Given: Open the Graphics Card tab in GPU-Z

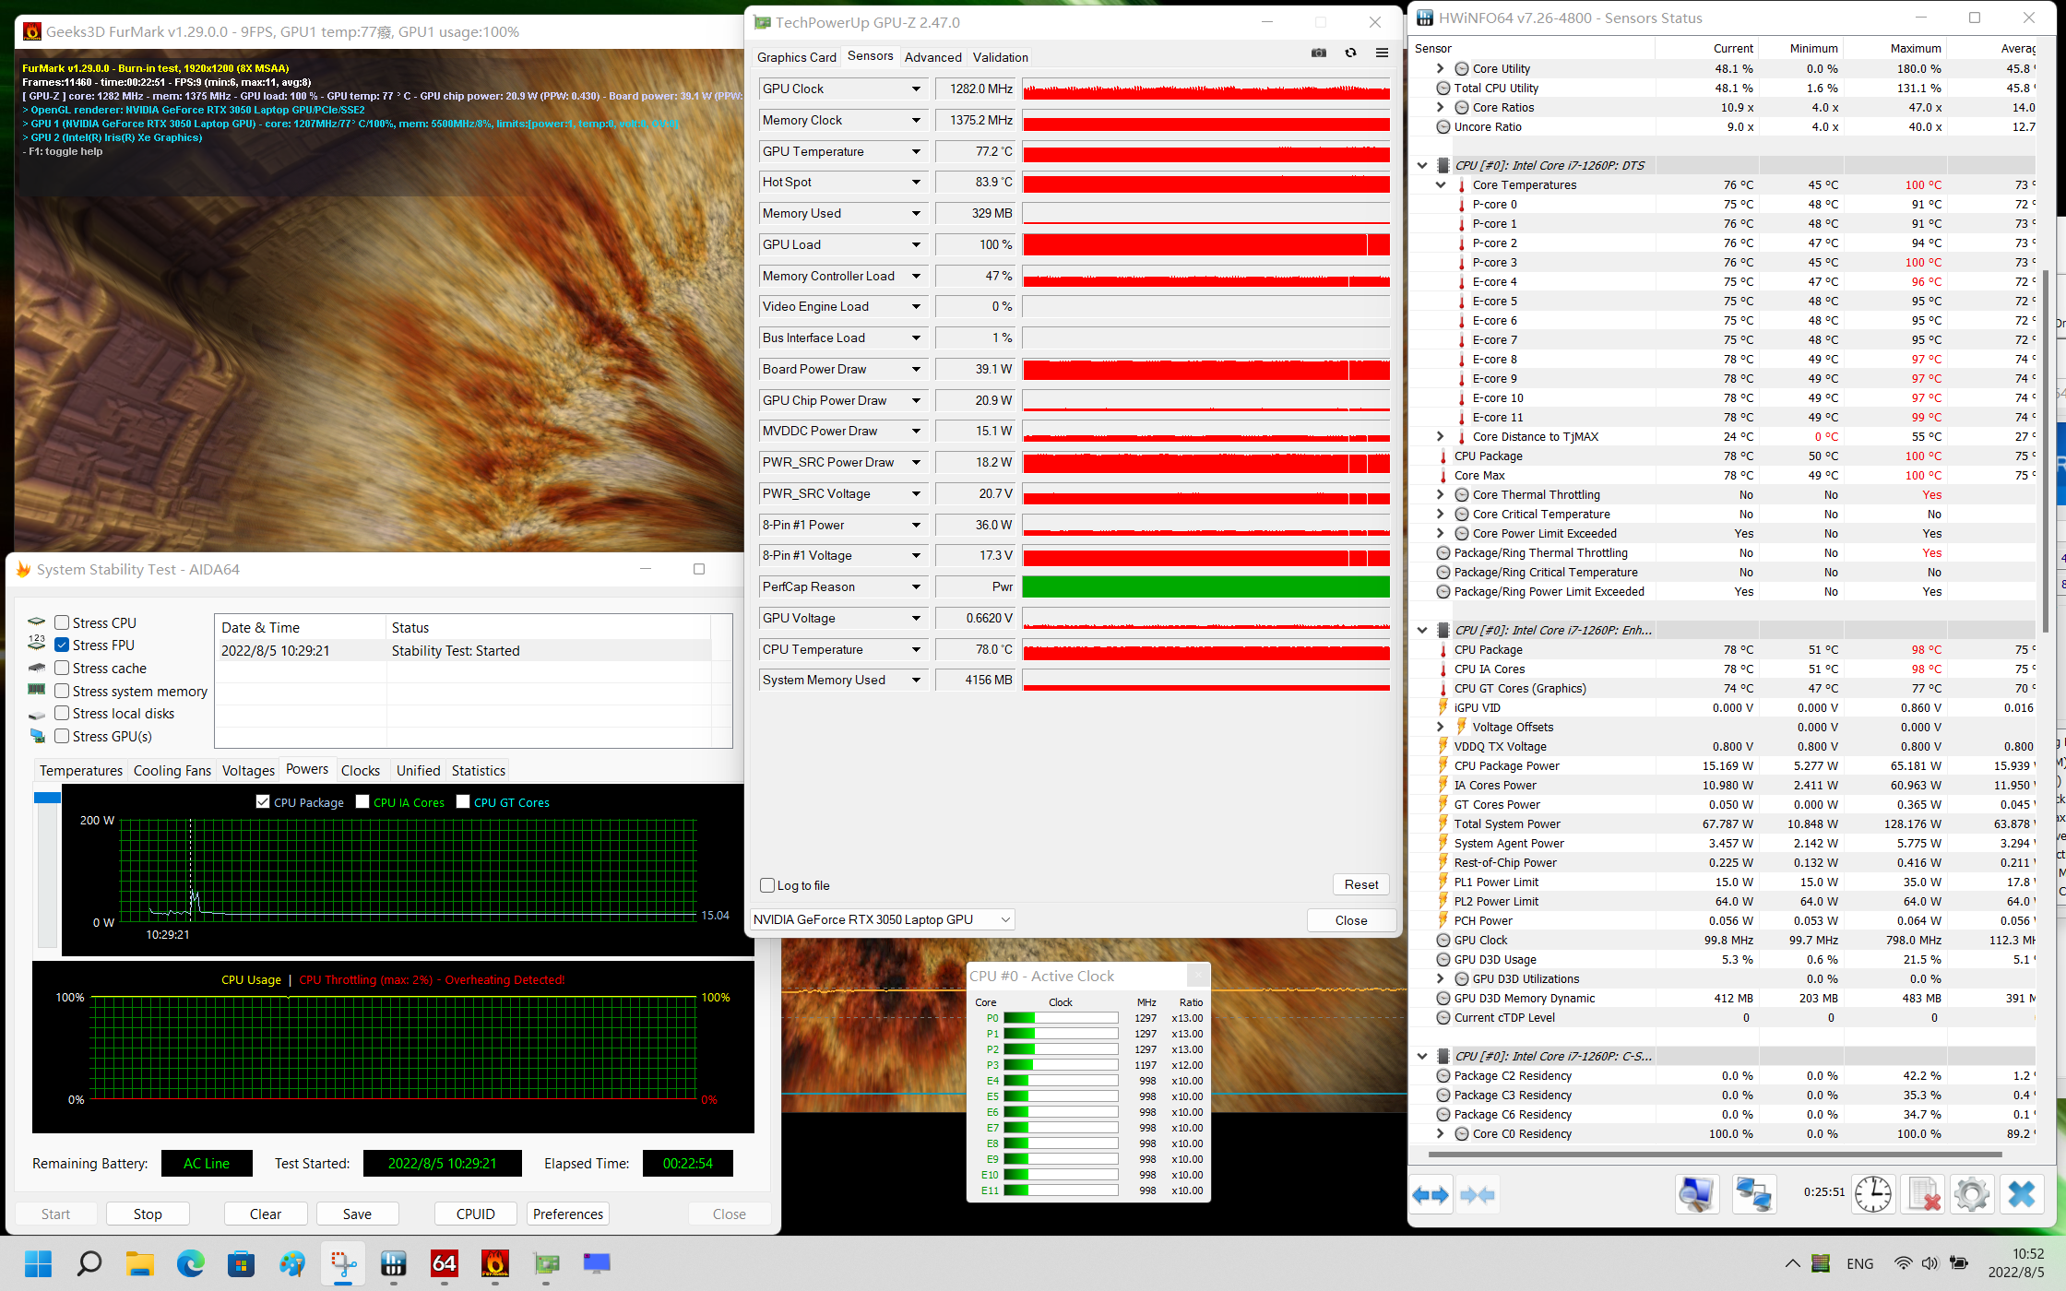Looking at the screenshot, I should pos(796,57).
